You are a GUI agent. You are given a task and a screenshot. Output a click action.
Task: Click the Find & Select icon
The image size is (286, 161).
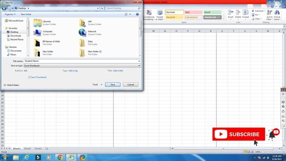pos(277,15)
